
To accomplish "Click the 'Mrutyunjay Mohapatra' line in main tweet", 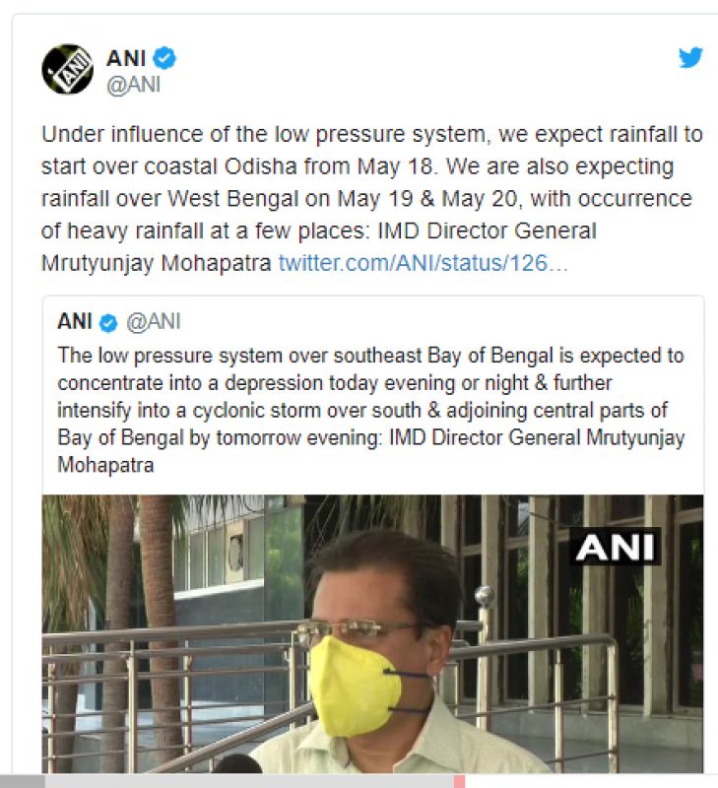I will coord(157,263).
